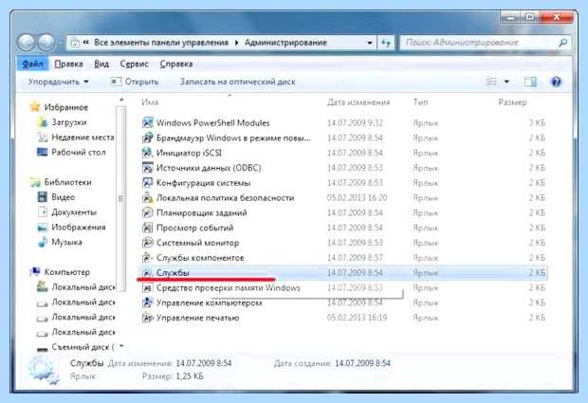Sort by Дата изменения column header

point(358,102)
